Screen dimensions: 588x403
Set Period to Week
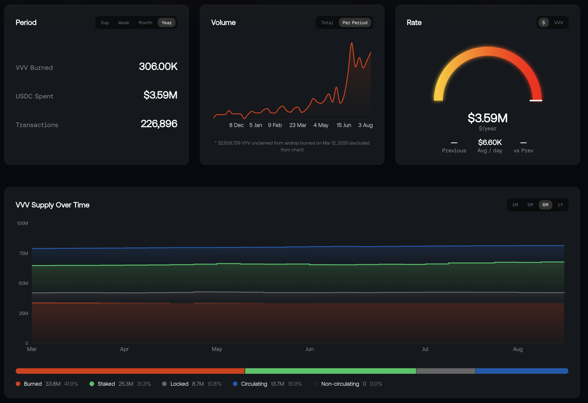[124, 22]
